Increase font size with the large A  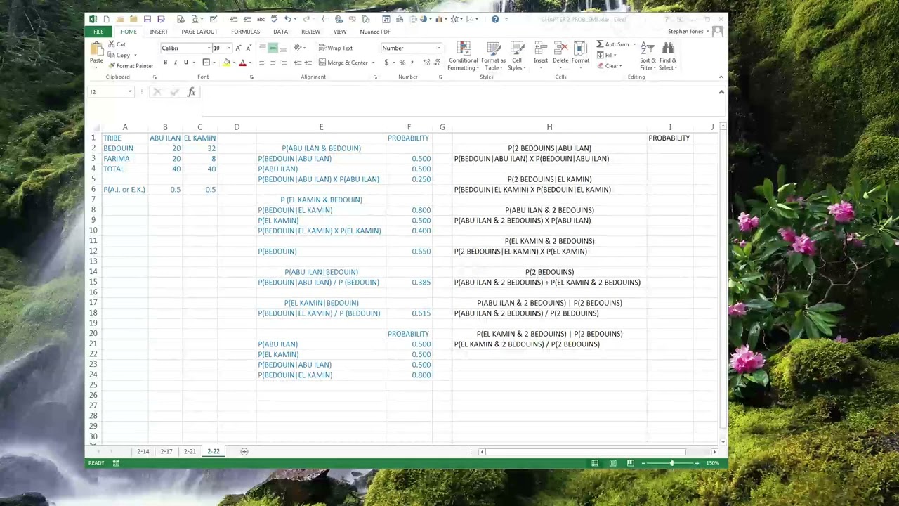(x=238, y=48)
